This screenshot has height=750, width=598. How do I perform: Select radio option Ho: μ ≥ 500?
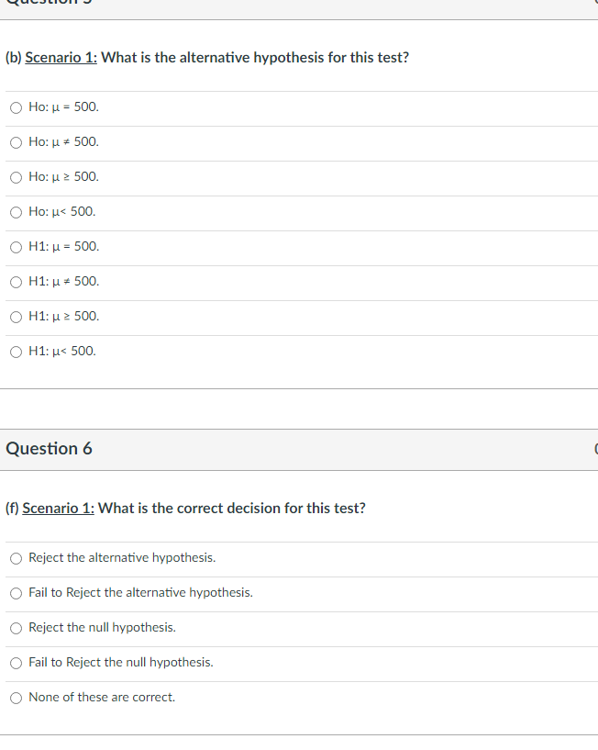16,177
